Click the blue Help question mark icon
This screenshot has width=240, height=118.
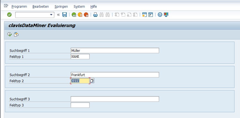point(160,15)
